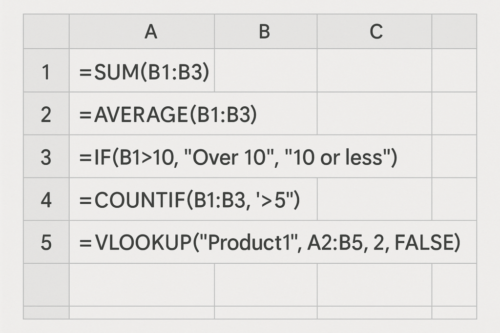The width and height of the screenshot is (500, 333).
Task: Select row 4 header
Action: (46, 199)
